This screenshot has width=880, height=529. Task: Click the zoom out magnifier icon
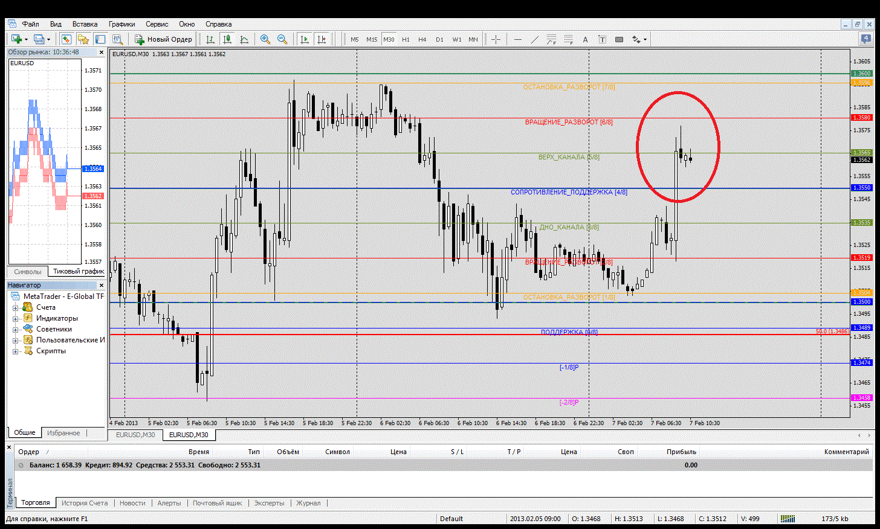[282, 39]
